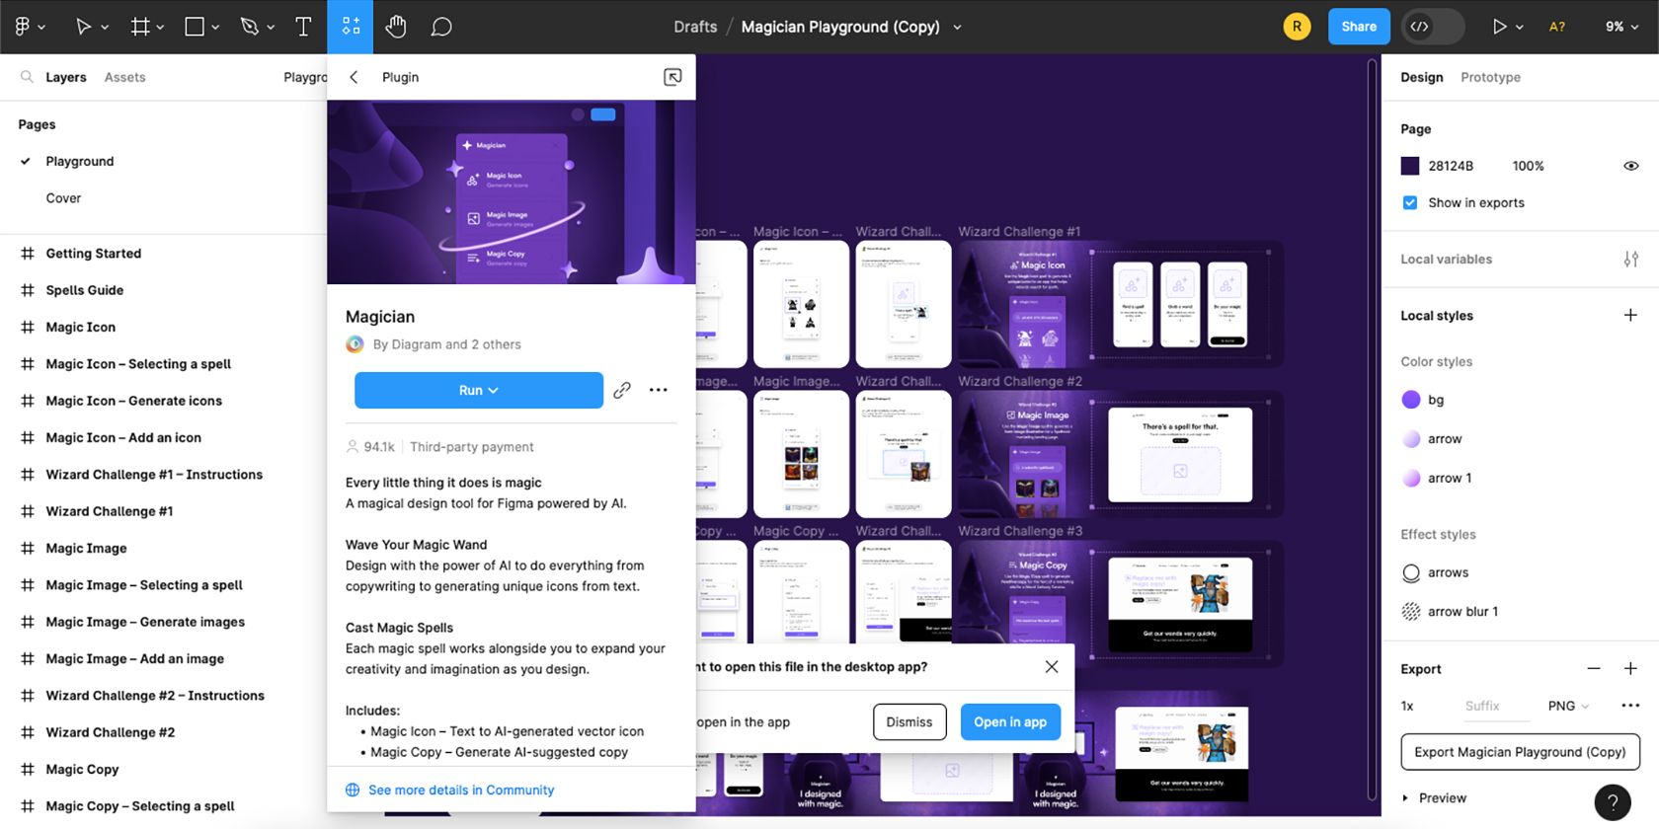
Task: Expand the export Preview section
Action: (x=1406, y=797)
